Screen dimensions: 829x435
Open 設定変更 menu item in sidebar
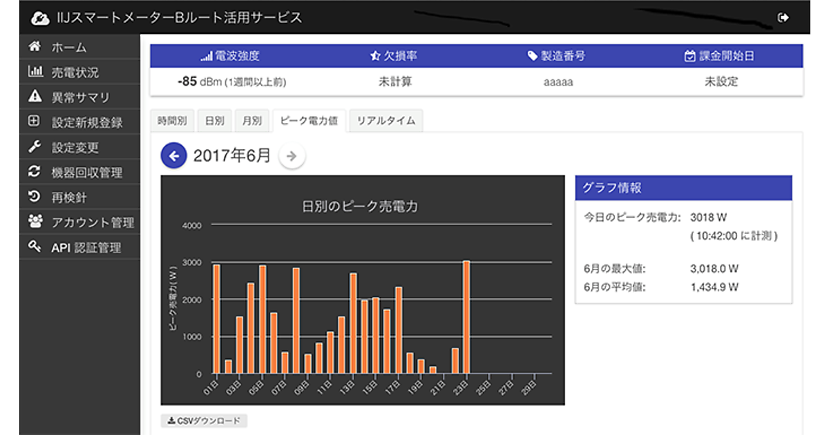pyautogui.click(x=75, y=147)
